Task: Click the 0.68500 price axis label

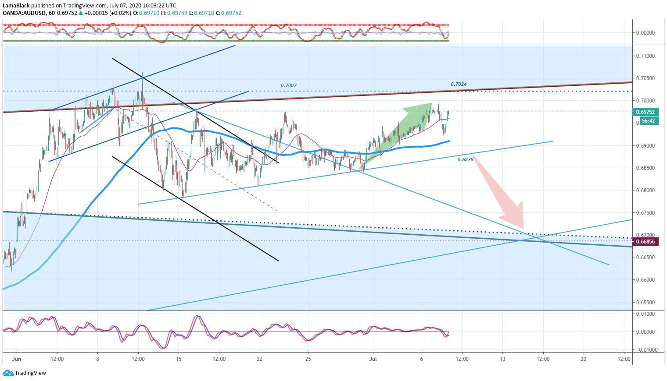Action: point(645,168)
